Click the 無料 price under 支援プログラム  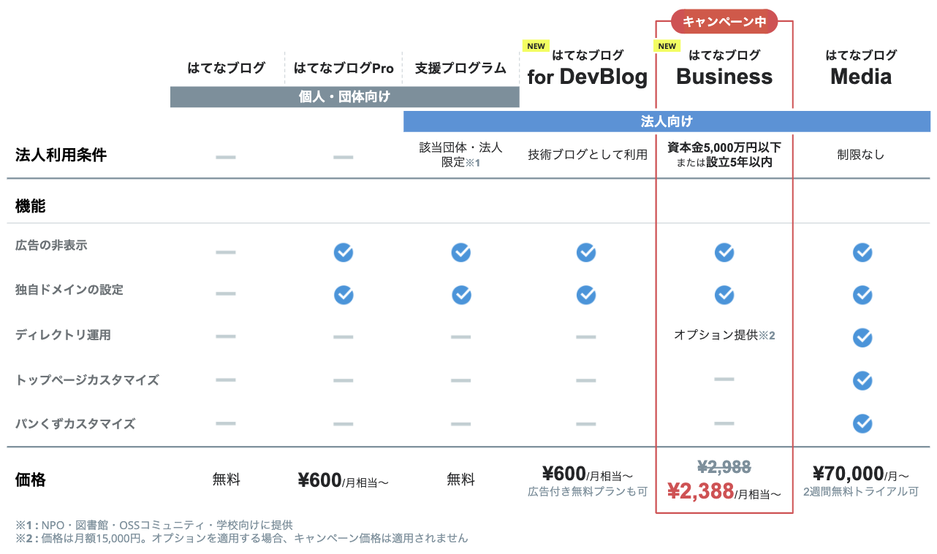coord(460,480)
